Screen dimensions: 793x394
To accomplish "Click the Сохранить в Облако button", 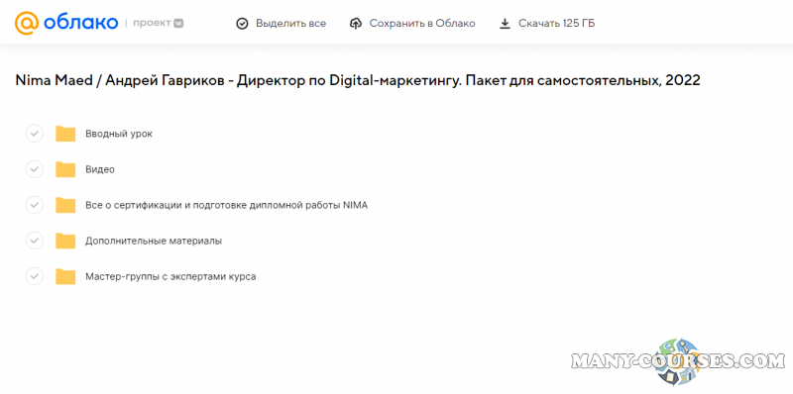I will click(x=412, y=23).
